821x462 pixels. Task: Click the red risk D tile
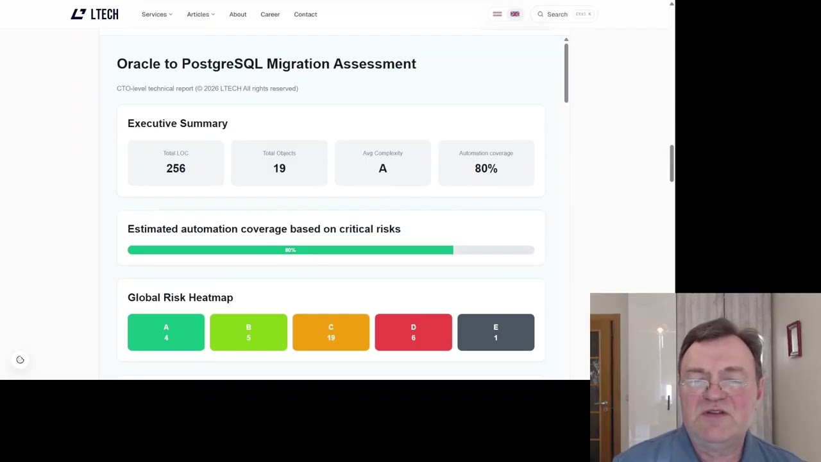413,332
